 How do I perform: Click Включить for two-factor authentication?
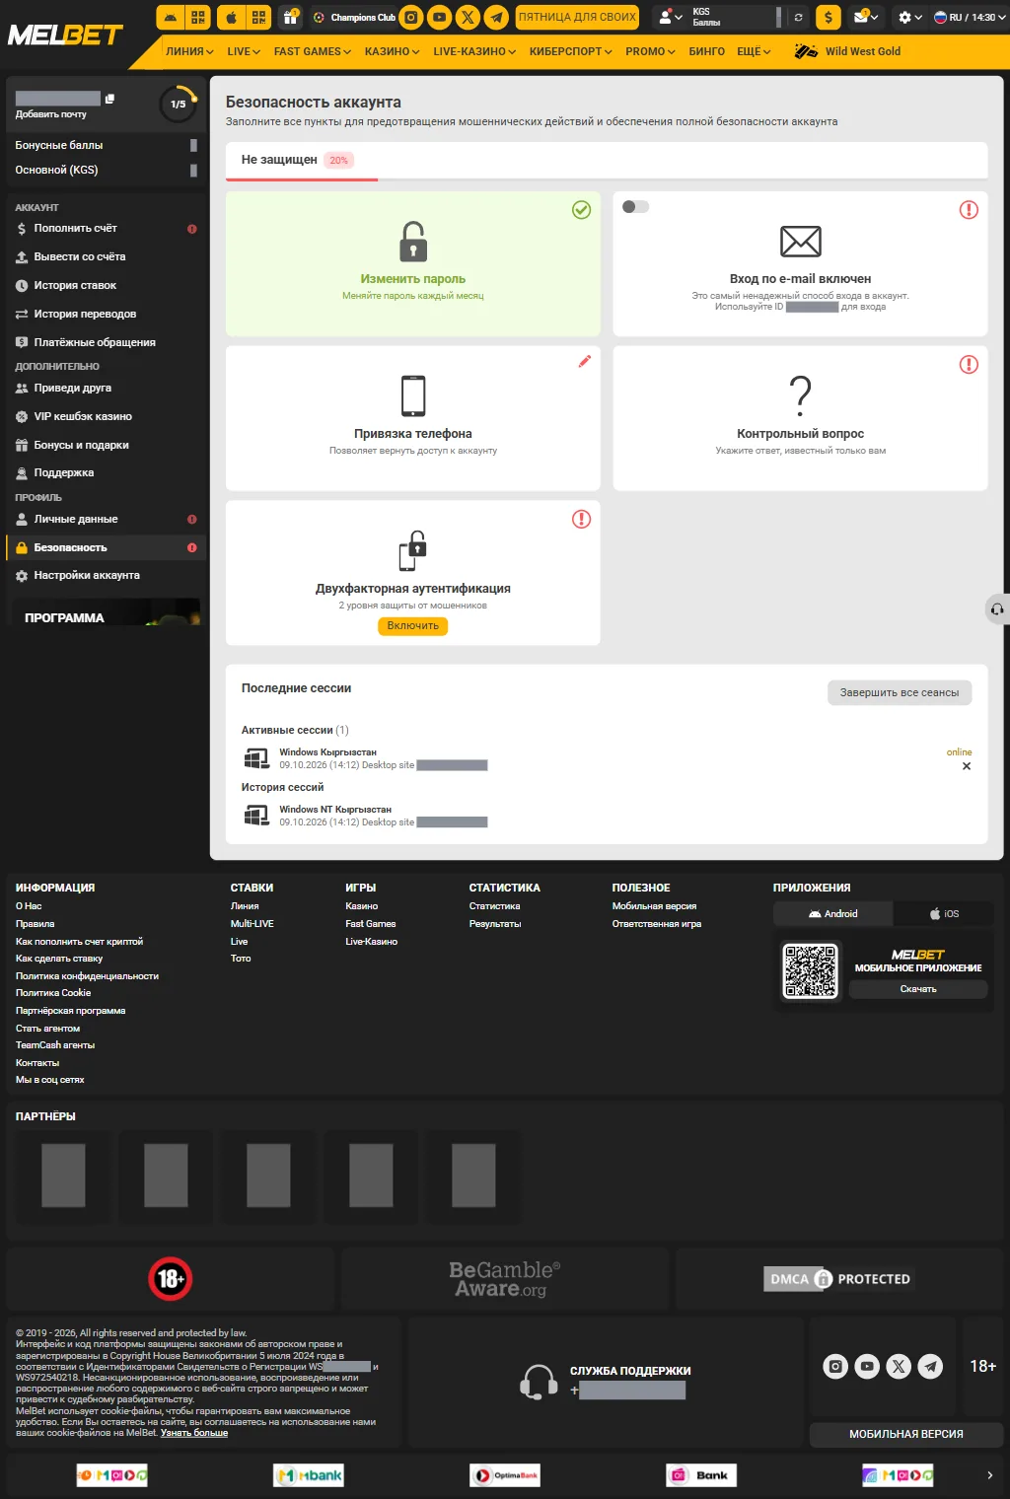click(x=413, y=625)
